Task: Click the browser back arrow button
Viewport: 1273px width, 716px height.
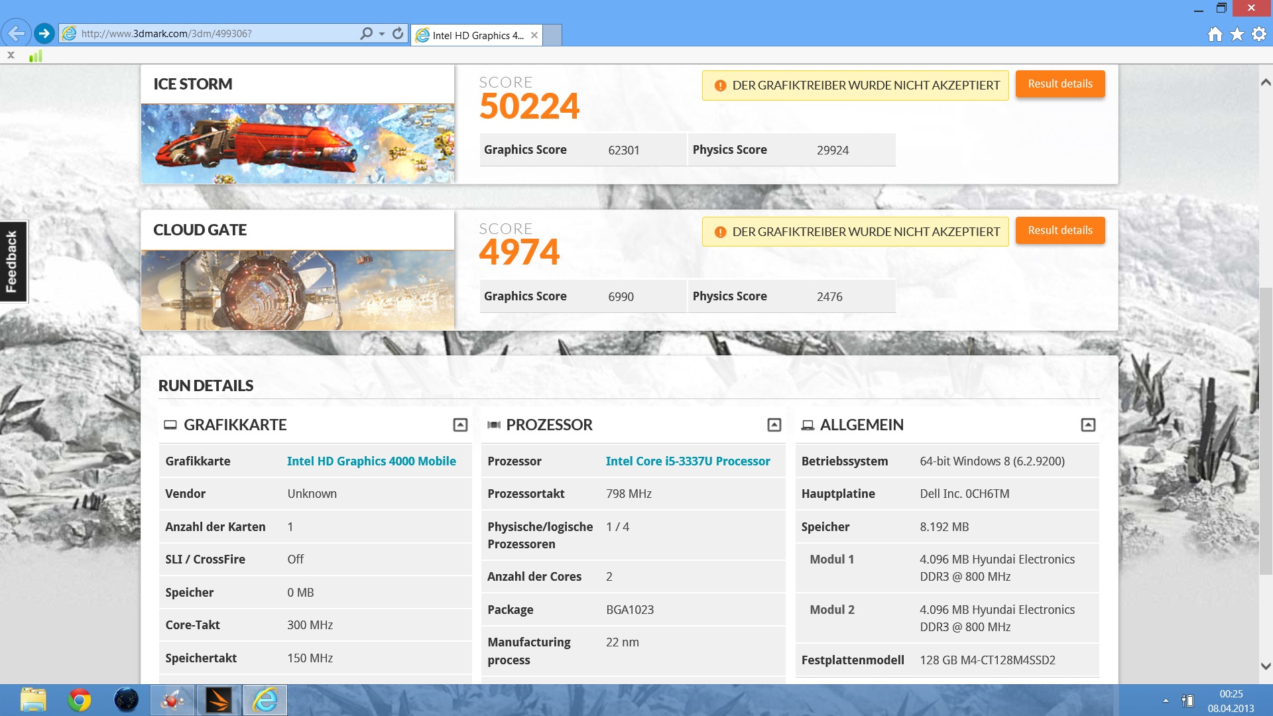Action: click(x=17, y=33)
